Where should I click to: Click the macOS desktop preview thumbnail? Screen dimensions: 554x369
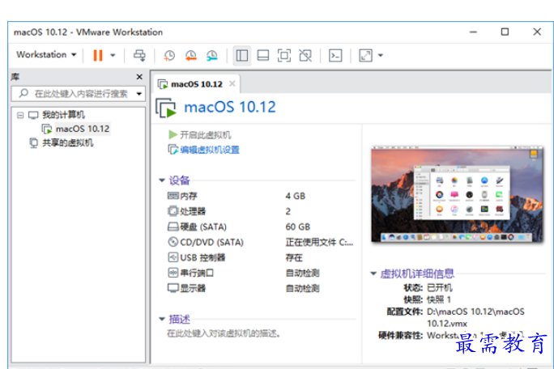(457, 194)
